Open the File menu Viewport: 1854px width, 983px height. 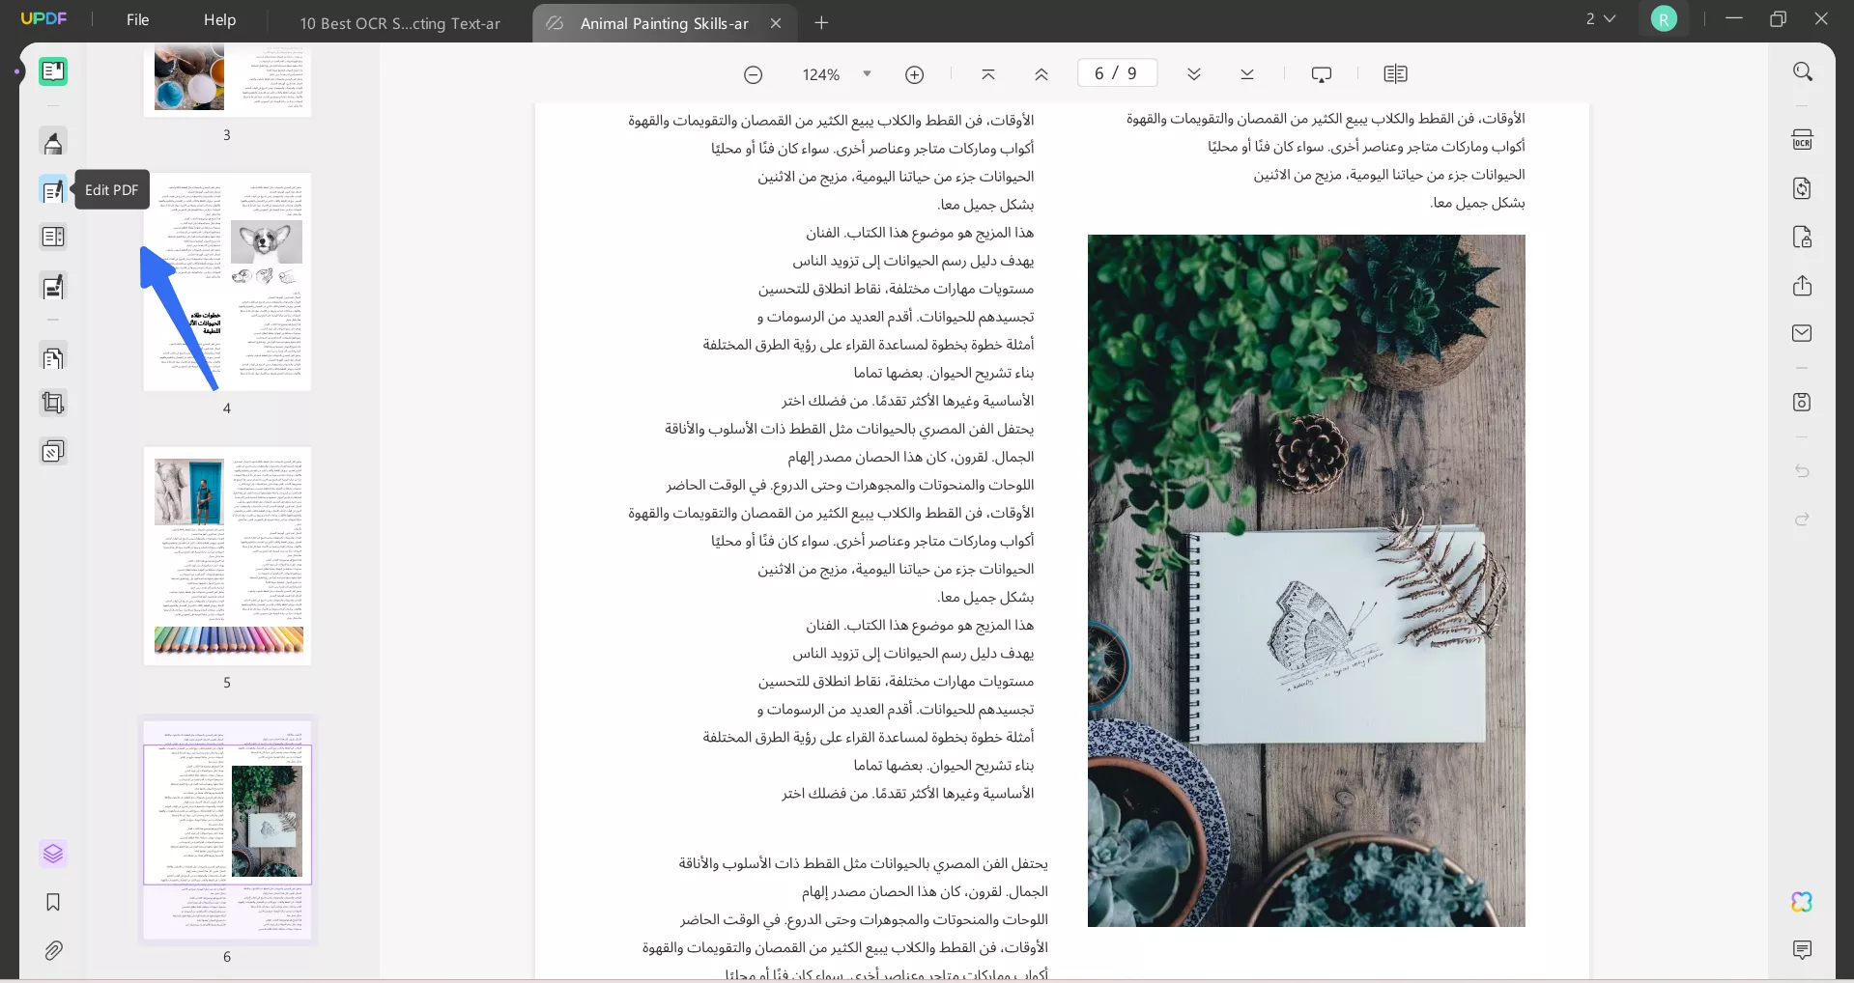point(137,19)
